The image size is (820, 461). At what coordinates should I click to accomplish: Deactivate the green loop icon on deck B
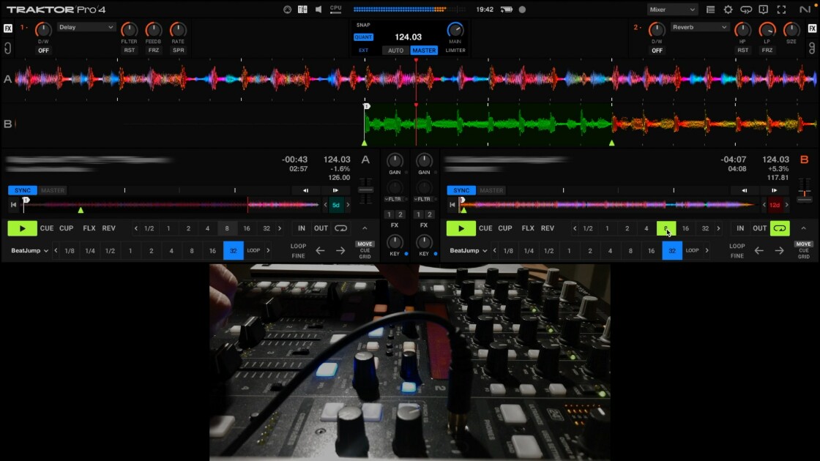780,228
